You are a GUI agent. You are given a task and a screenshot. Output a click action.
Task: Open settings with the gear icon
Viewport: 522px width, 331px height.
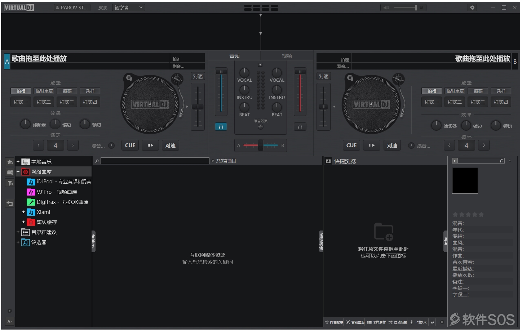(x=472, y=8)
